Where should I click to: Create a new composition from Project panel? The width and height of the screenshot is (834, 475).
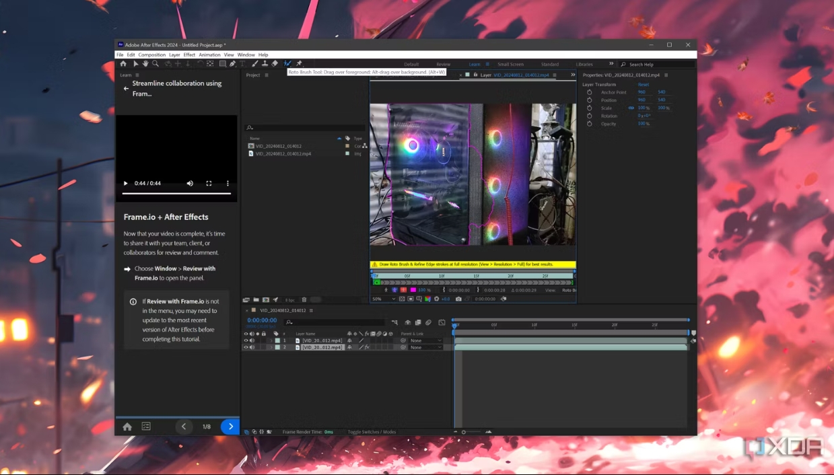coord(266,299)
